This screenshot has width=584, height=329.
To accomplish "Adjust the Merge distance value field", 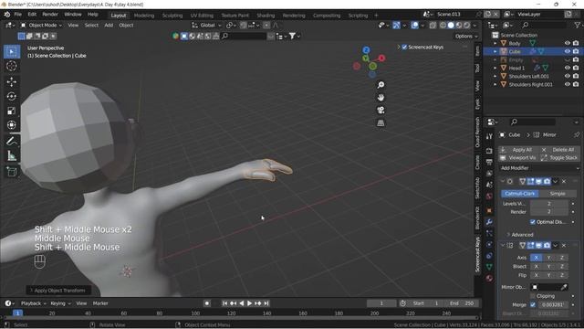I will click(x=552, y=304).
